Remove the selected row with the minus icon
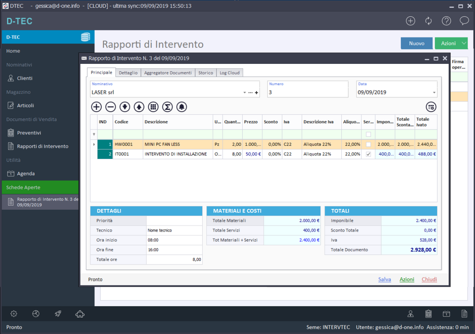475x334 pixels. point(110,107)
